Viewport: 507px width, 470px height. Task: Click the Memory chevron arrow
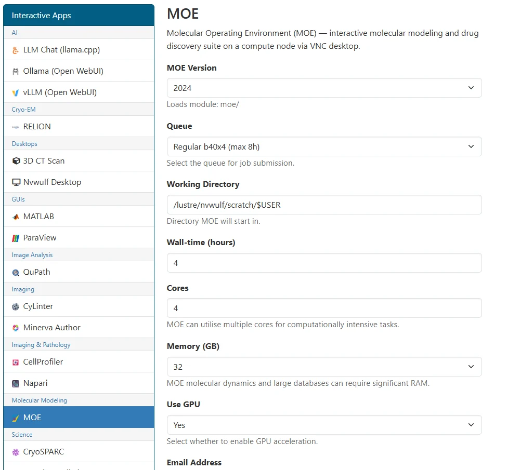click(471, 367)
